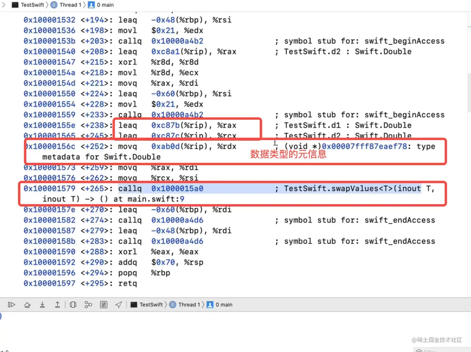Click comment TestSwift.d1 : Swift.Double
Viewport: 471px width, 352px height.
coord(348,125)
